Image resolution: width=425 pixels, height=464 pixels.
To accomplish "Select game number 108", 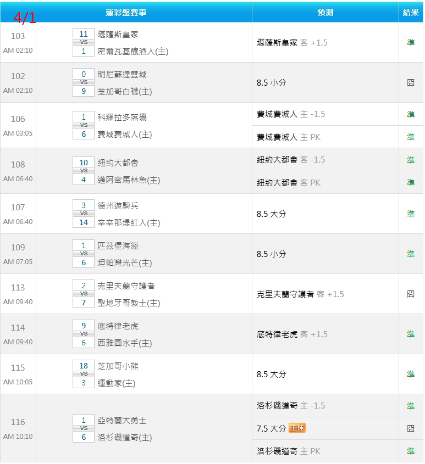I will [18, 165].
